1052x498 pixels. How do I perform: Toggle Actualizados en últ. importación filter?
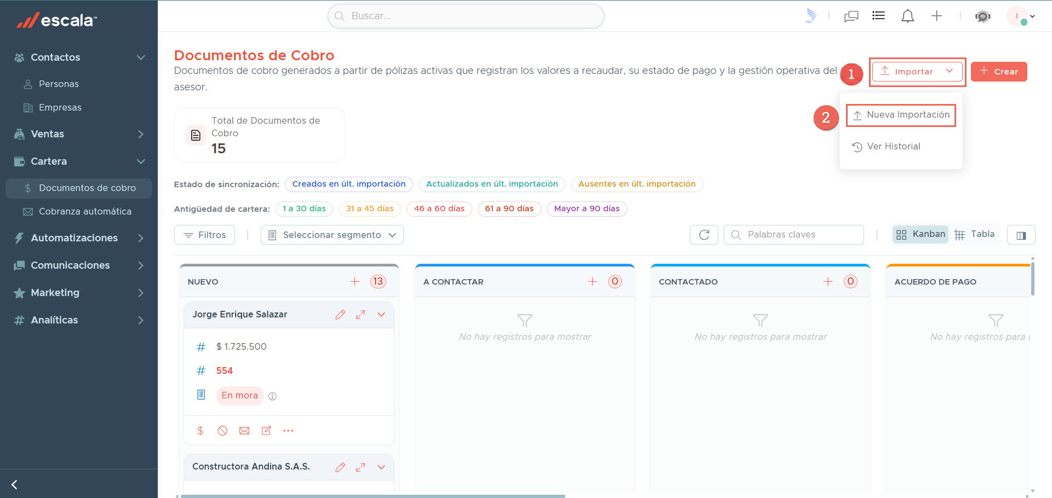click(492, 184)
